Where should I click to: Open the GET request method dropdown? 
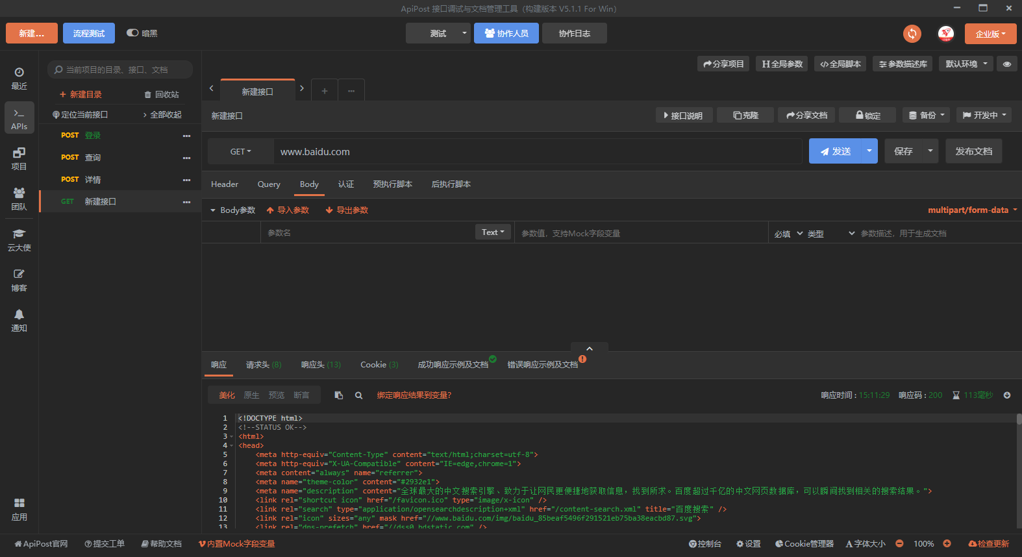point(240,152)
